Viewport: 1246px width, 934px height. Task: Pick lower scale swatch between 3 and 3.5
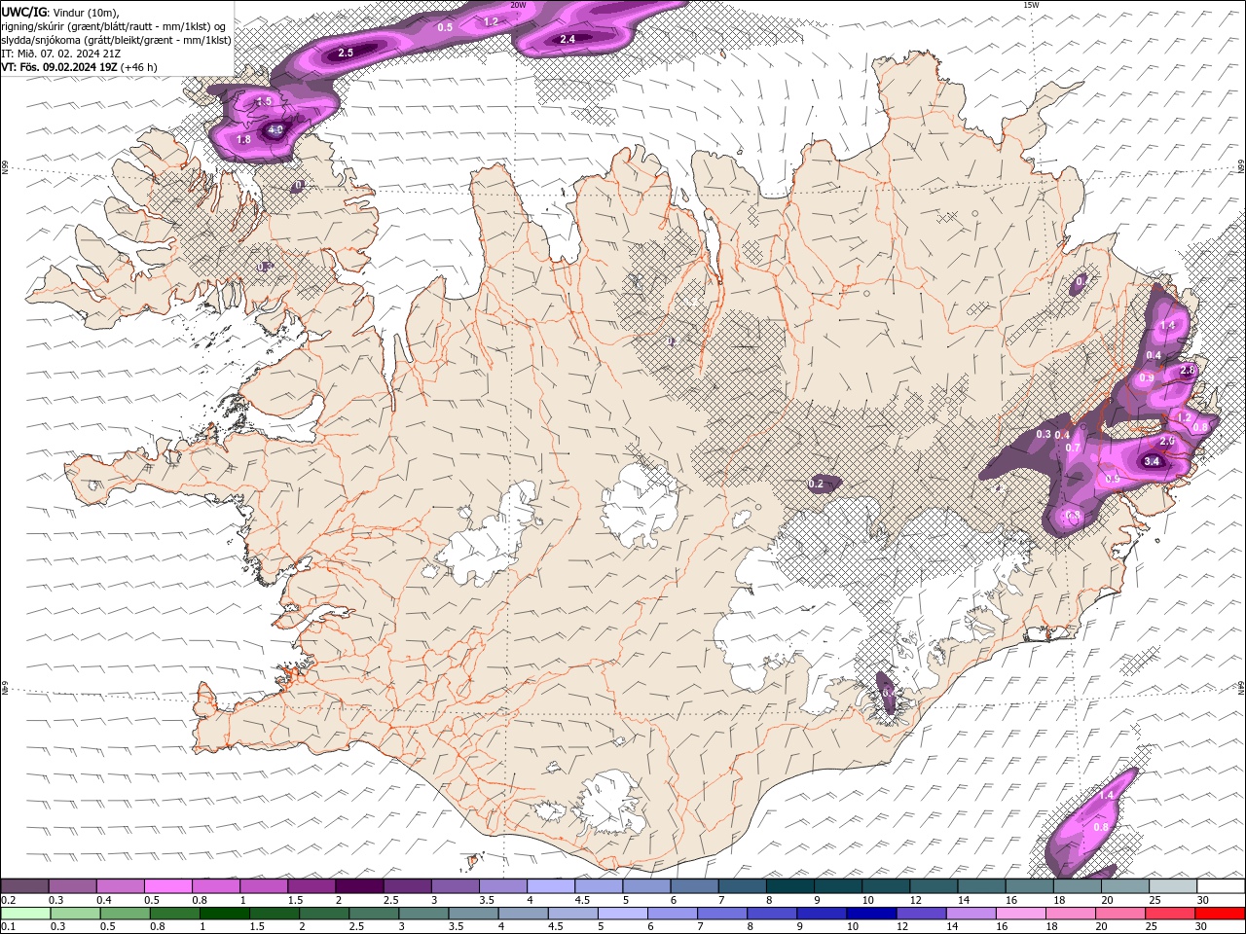point(423,914)
